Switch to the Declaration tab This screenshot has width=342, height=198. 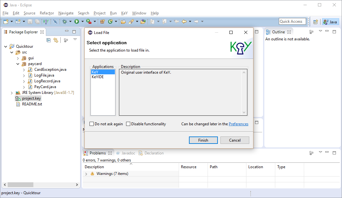coord(151,153)
